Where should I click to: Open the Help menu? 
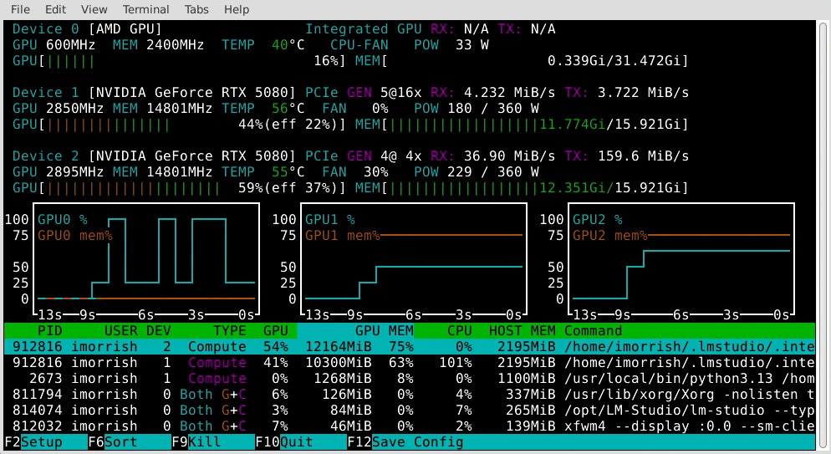click(237, 9)
